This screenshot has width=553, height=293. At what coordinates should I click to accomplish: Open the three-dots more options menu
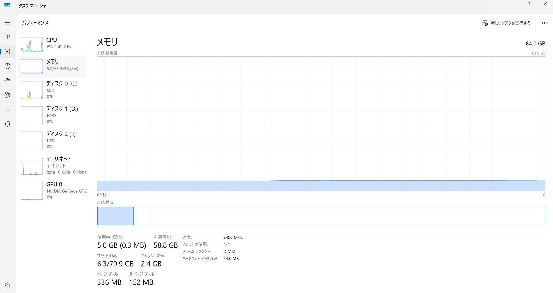click(544, 23)
